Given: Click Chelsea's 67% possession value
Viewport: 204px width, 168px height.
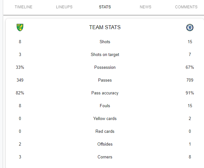Looking at the screenshot, I should click(x=190, y=67).
